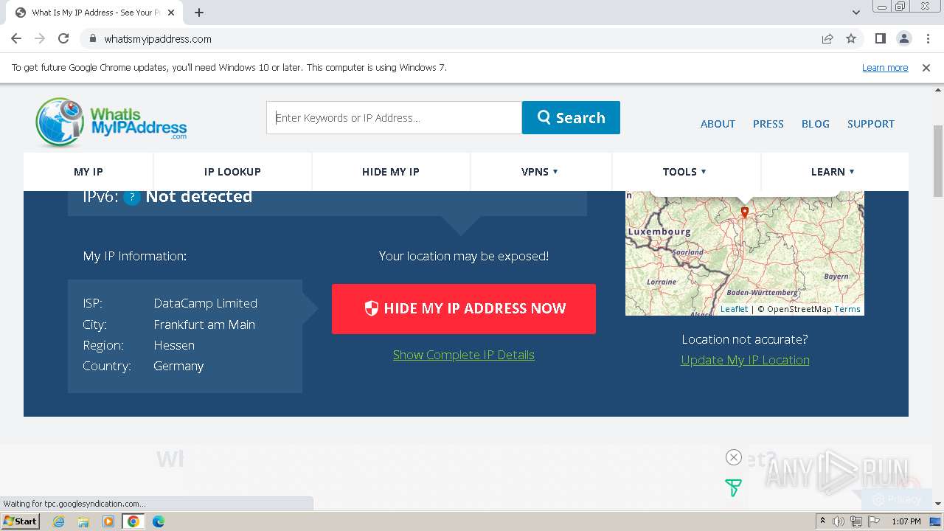Click the red location pin on the map
This screenshot has width=944, height=531.
click(x=745, y=212)
